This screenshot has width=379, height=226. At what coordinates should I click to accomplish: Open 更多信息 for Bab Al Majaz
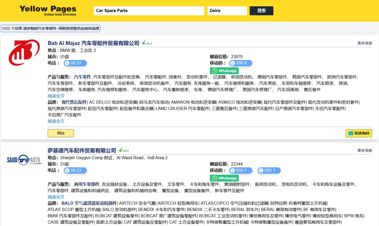click(365, 43)
